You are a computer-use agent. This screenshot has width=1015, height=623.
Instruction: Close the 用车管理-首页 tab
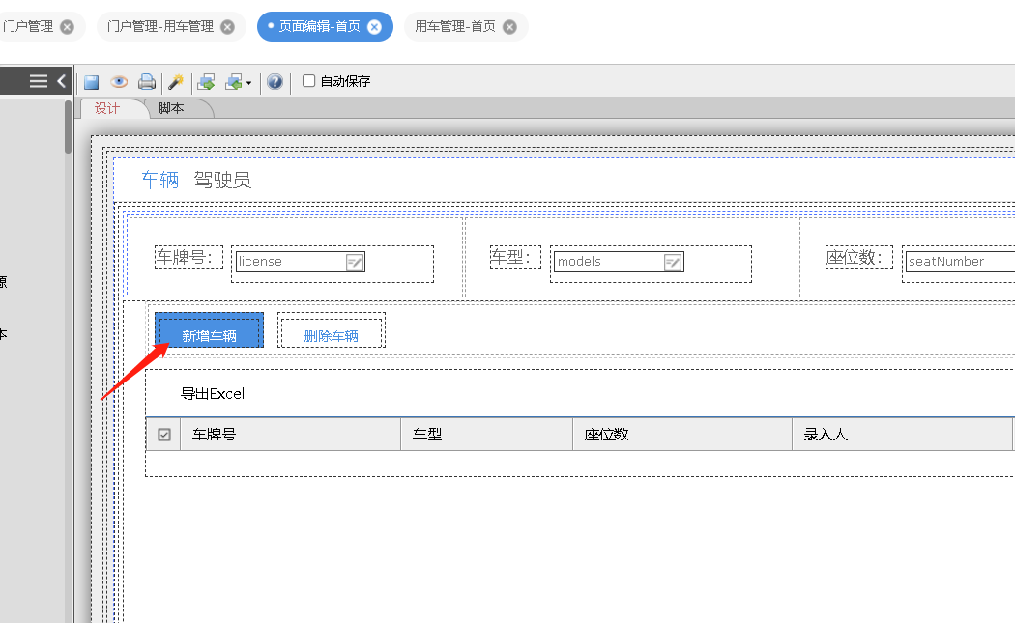(x=510, y=26)
